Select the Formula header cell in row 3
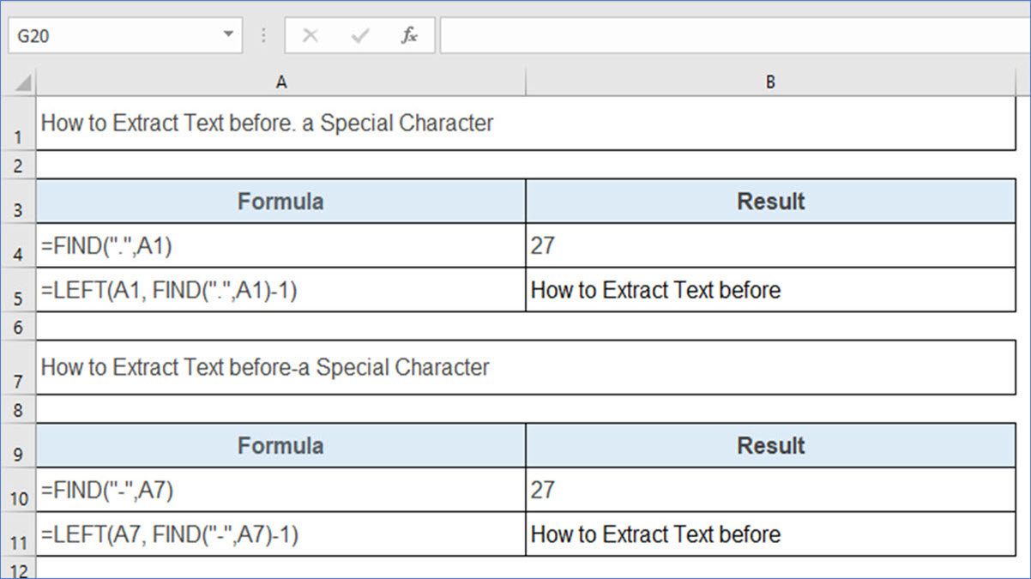 pyautogui.click(x=280, y=201)
